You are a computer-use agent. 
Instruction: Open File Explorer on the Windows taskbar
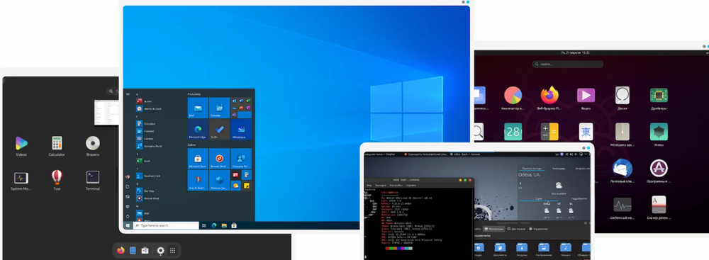(224, 225)
